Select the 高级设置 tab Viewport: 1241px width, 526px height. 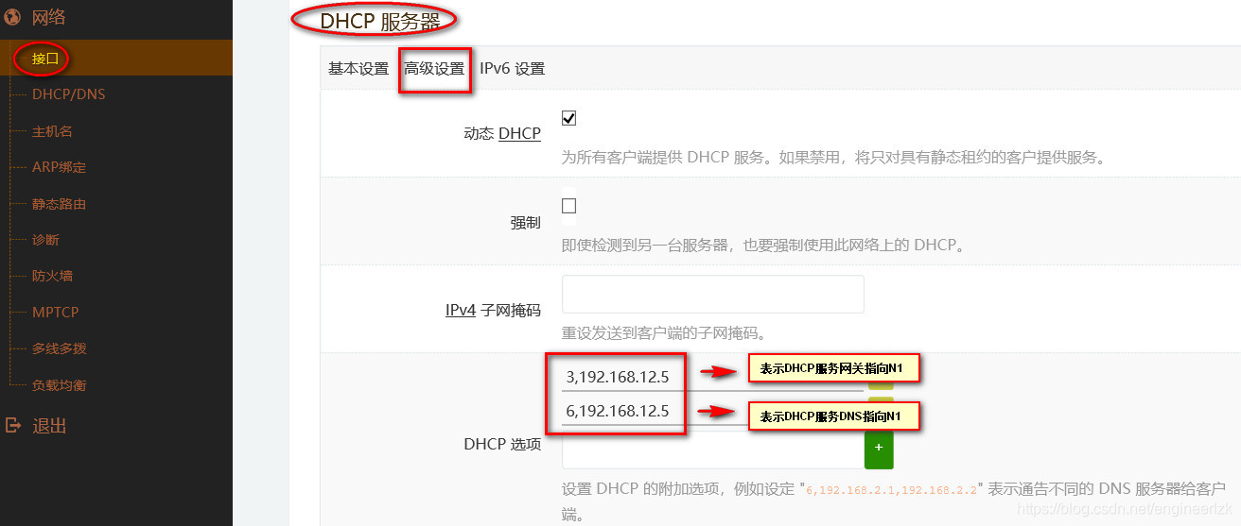point(435,68)
